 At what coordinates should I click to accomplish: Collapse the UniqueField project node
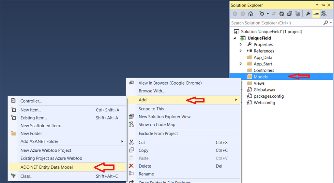tap(235, 38)
